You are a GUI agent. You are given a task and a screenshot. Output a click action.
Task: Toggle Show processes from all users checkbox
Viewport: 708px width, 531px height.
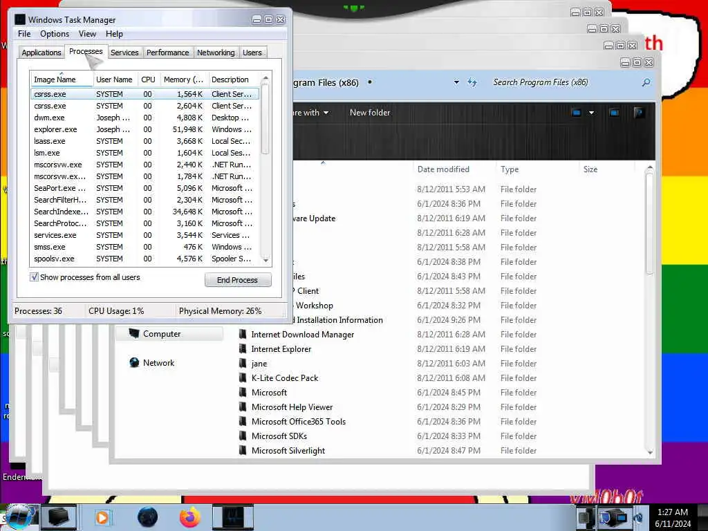35,277
